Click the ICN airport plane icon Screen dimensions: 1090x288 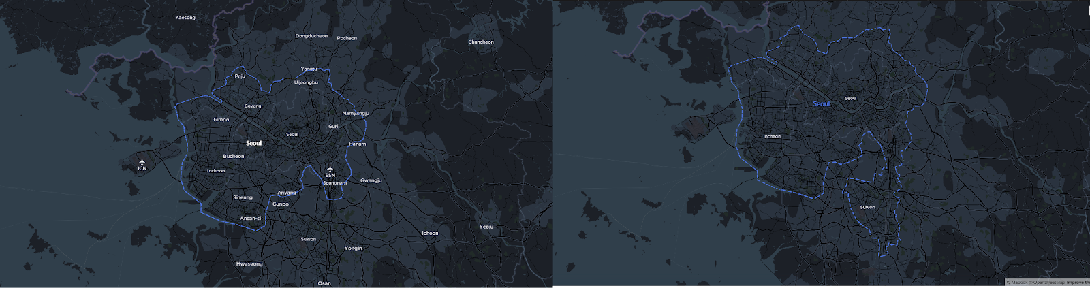point(142,162)
